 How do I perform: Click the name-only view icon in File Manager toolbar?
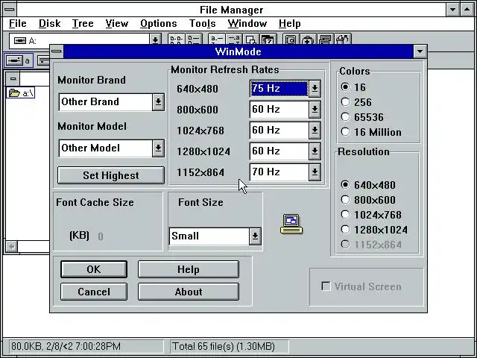coord(177,39)
